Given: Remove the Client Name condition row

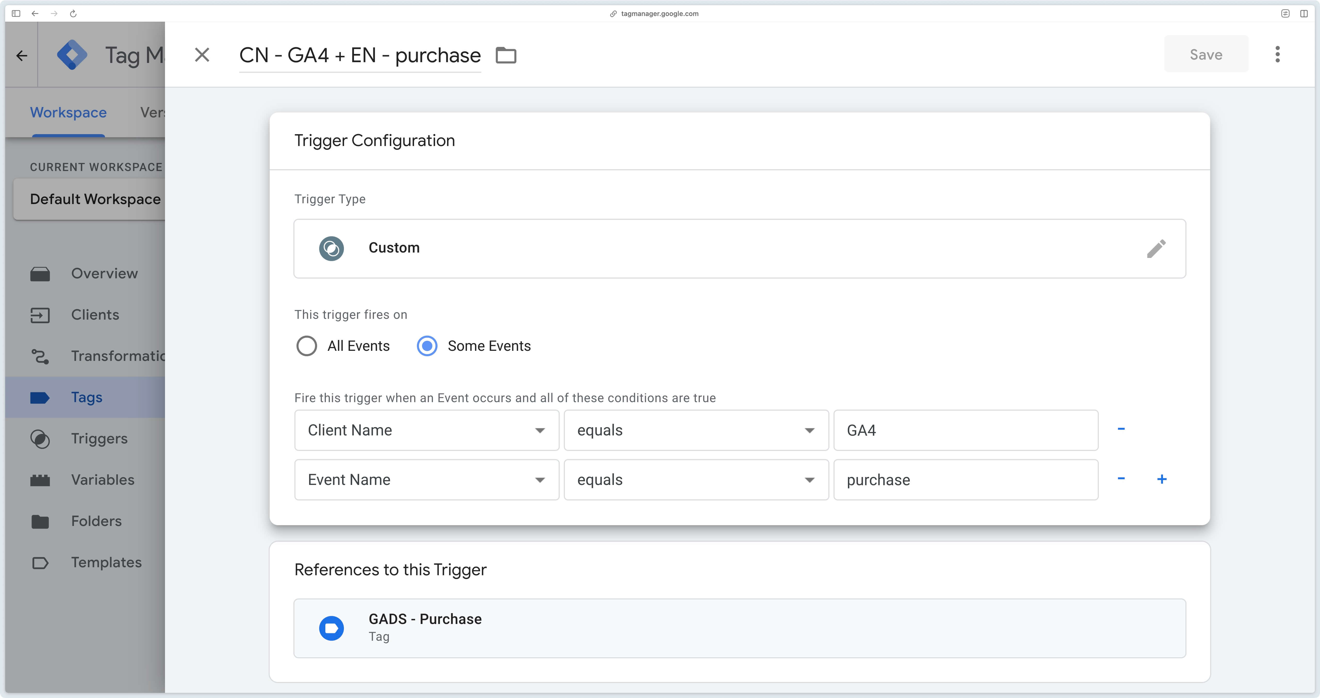Looking at the screenshot, I should [x=1121, y=429].
